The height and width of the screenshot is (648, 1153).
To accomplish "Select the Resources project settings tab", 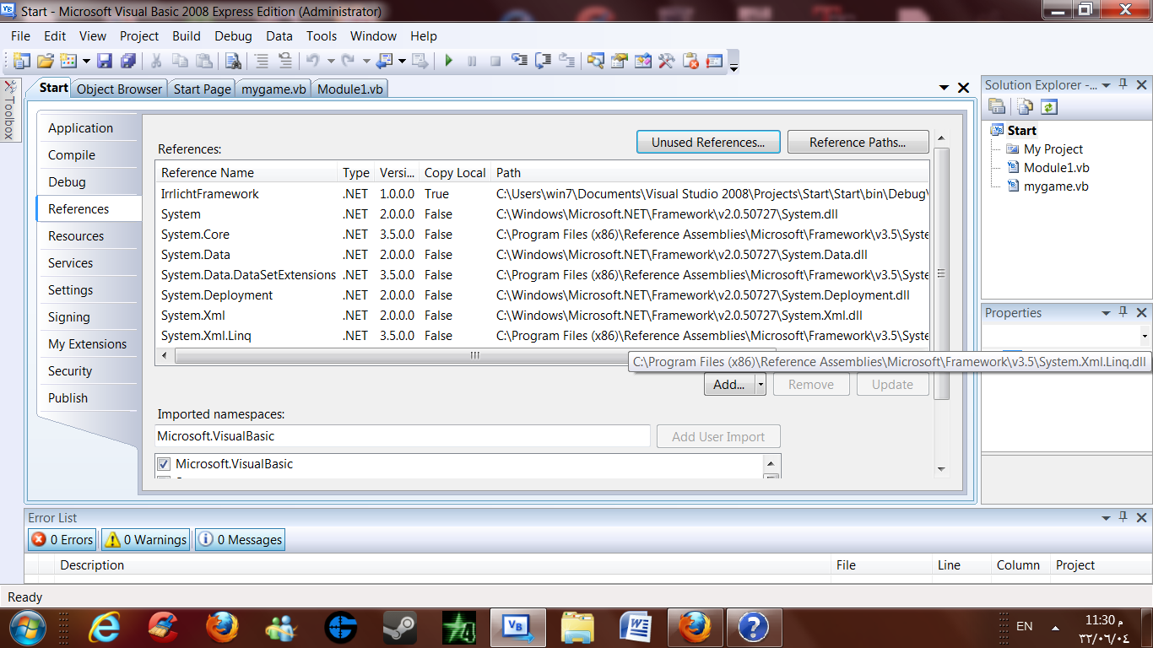I will tap(76, 236).
